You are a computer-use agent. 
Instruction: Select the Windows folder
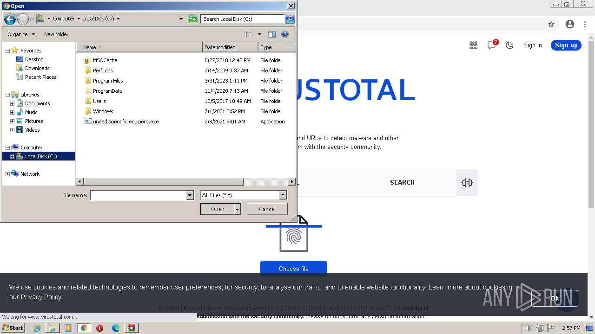103,111
